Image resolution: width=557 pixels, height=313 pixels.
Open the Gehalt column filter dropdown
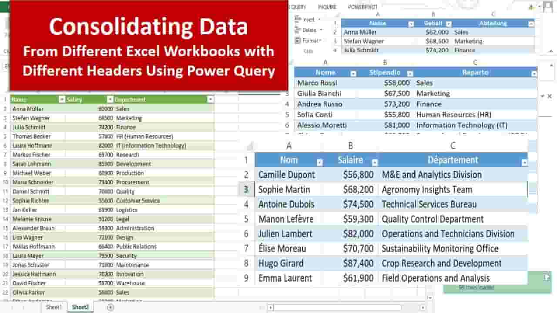(x=449, y=24)
